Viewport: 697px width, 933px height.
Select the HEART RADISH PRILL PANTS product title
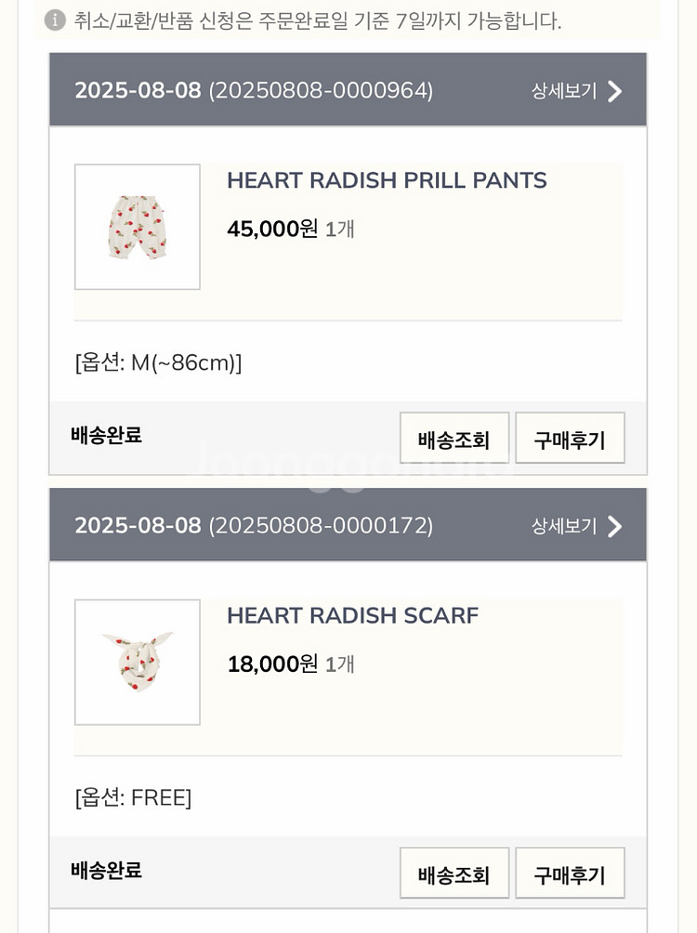point(387,180)
